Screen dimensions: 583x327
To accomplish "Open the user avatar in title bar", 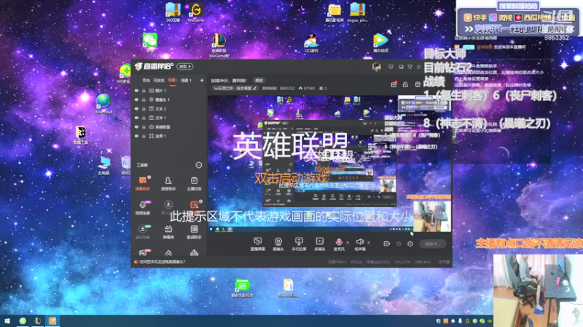I will (377, 67).
